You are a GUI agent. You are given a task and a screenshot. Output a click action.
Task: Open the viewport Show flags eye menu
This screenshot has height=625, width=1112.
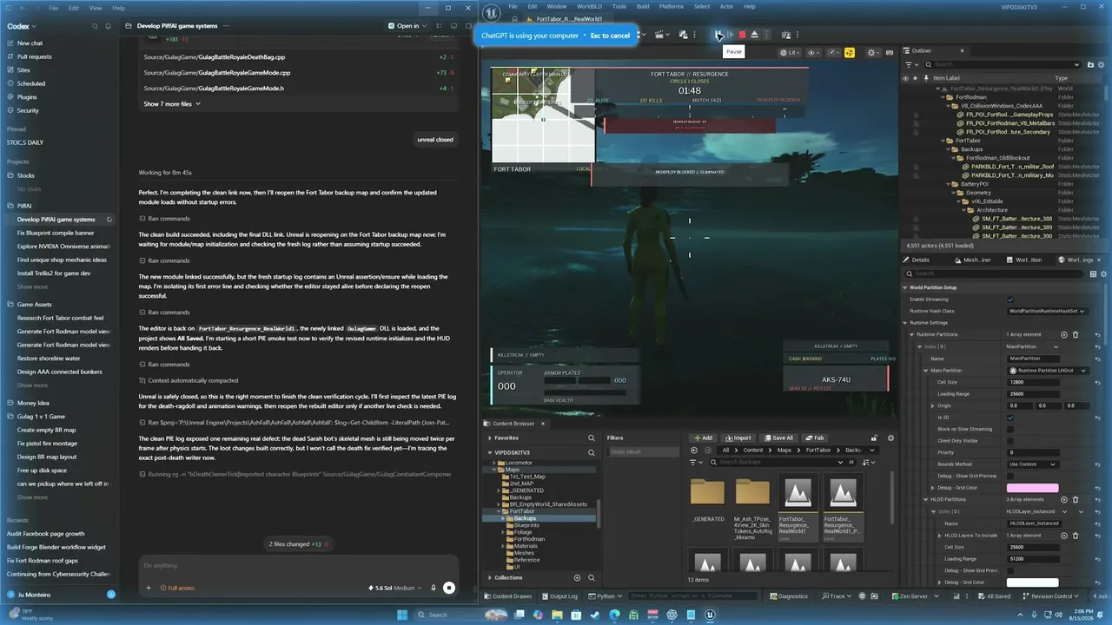coord(814,53)
